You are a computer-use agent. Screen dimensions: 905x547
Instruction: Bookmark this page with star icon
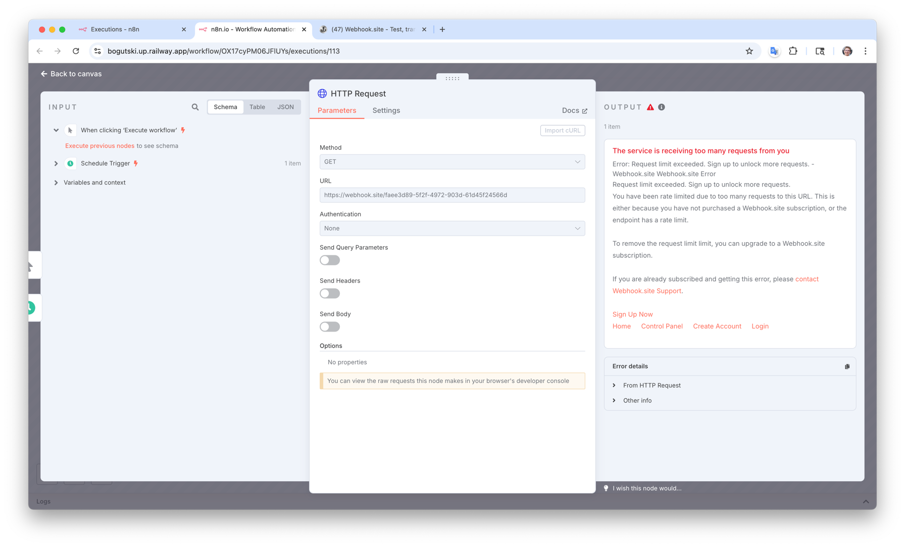pyautogui.click(x=749, y=51)
